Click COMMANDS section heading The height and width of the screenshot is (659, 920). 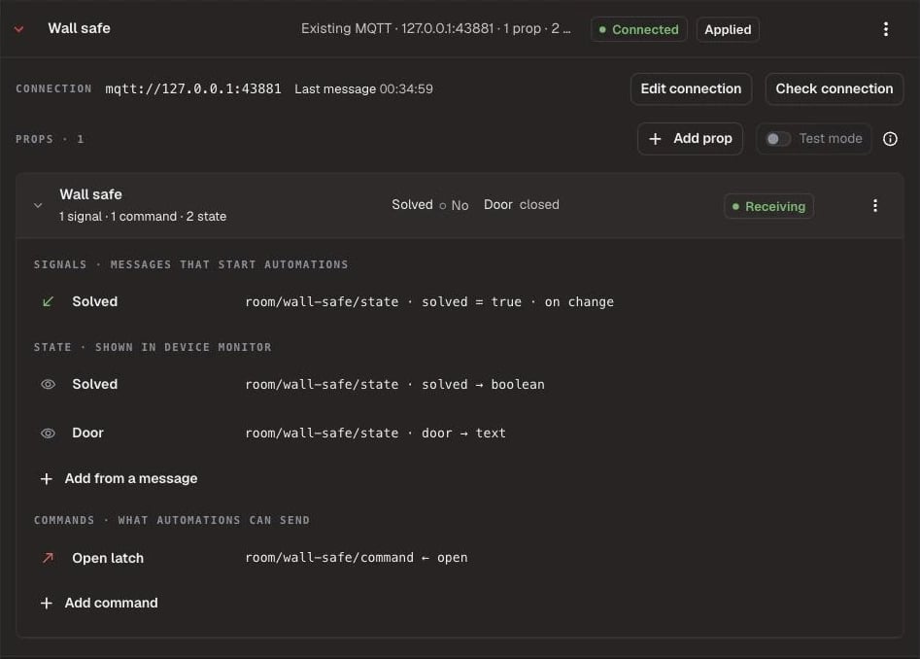click(171, 521)
